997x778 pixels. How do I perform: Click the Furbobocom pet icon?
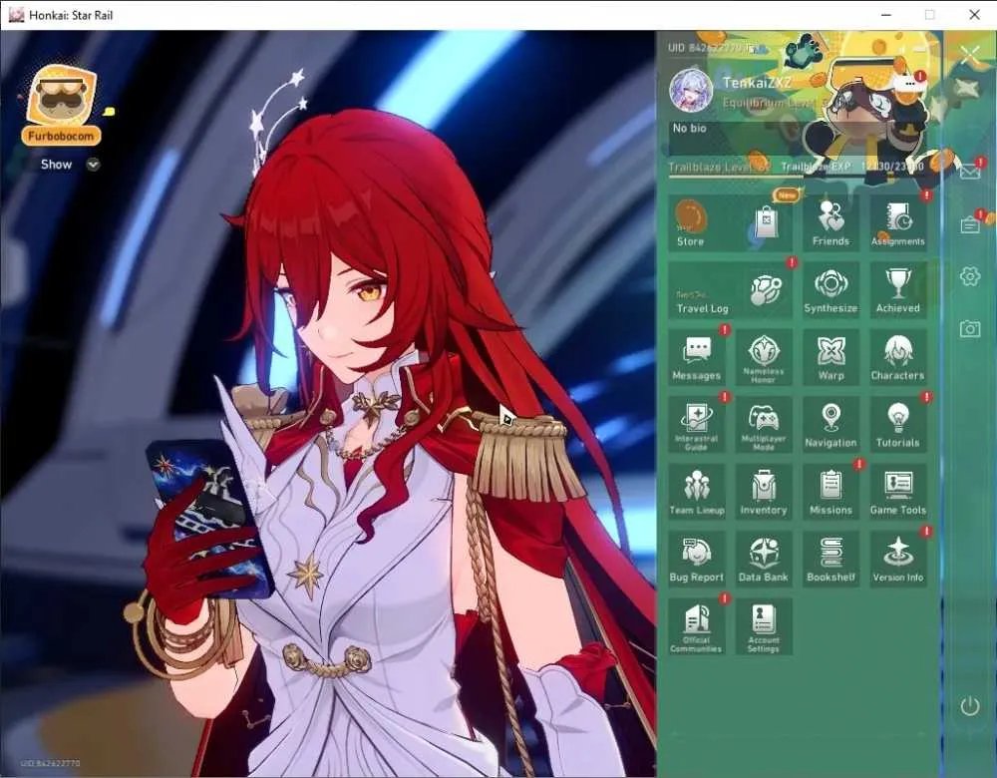(61, 104)
